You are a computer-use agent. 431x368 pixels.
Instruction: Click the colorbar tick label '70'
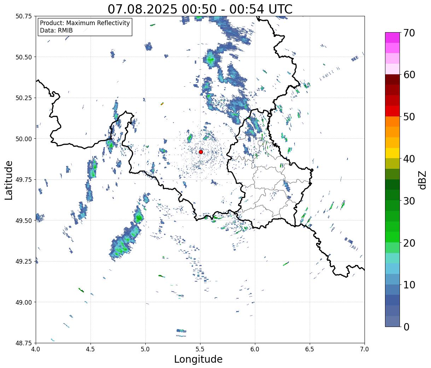[409, 33]
